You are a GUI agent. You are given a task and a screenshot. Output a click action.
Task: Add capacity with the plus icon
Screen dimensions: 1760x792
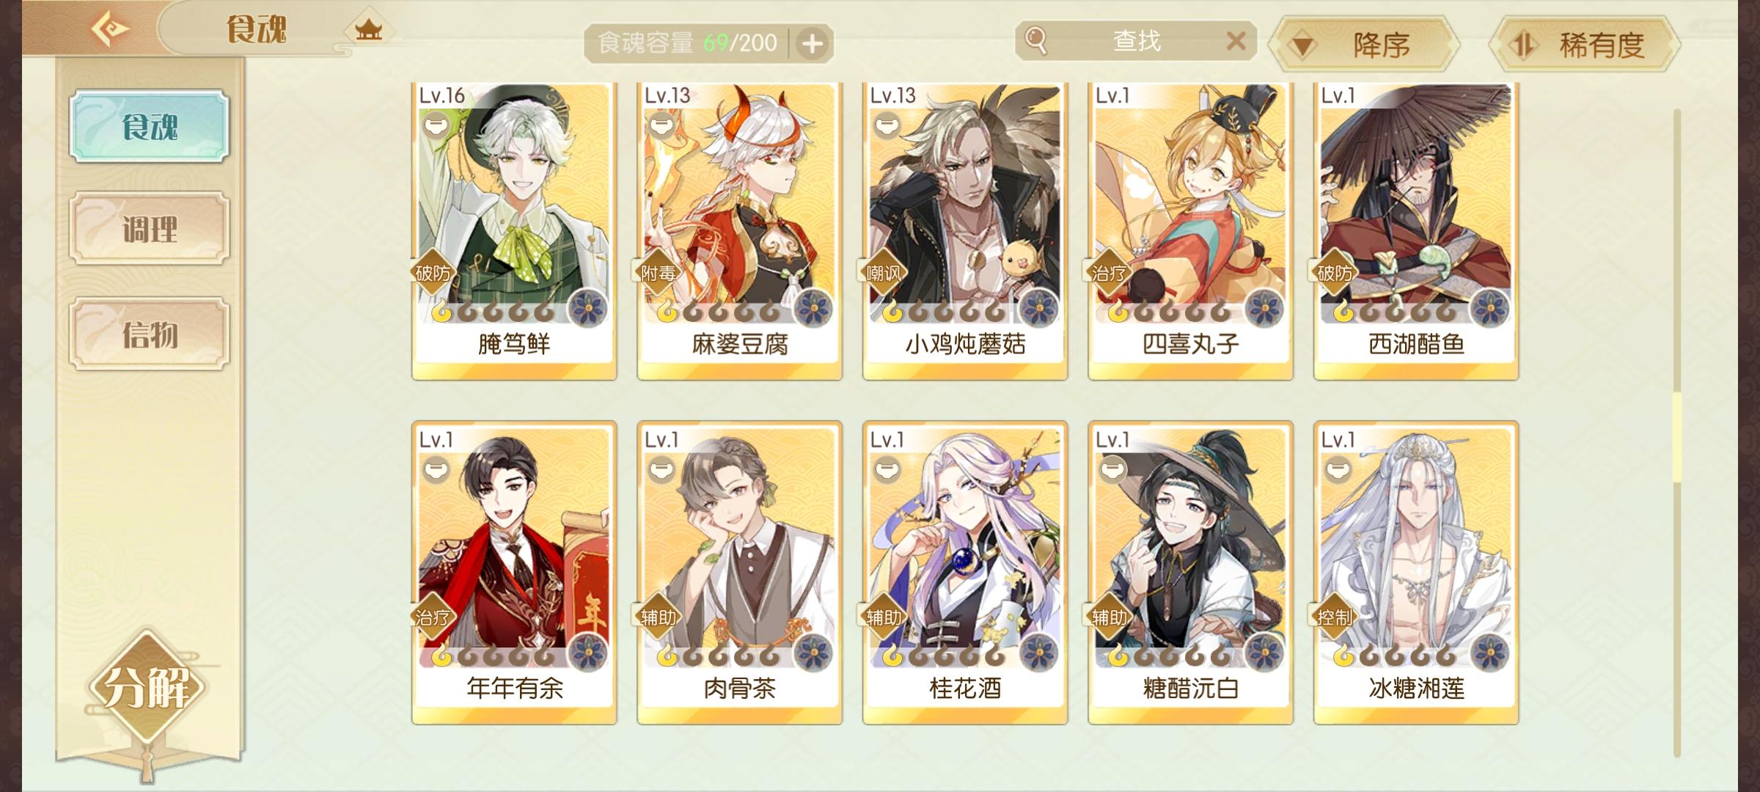pos(812,44)
